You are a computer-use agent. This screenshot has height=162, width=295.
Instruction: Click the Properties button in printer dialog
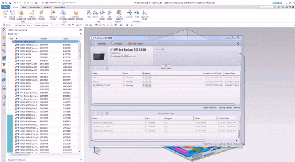pyautogui.click(x=100, y=43)
